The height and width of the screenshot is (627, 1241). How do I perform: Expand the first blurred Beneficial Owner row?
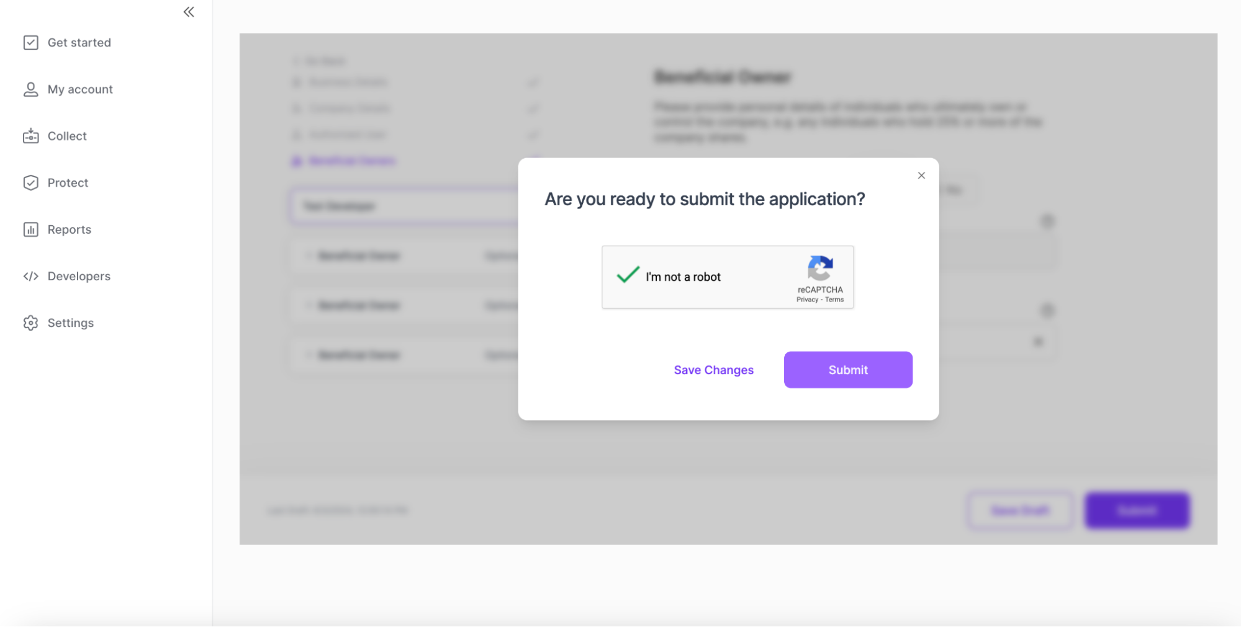[359, 256]
